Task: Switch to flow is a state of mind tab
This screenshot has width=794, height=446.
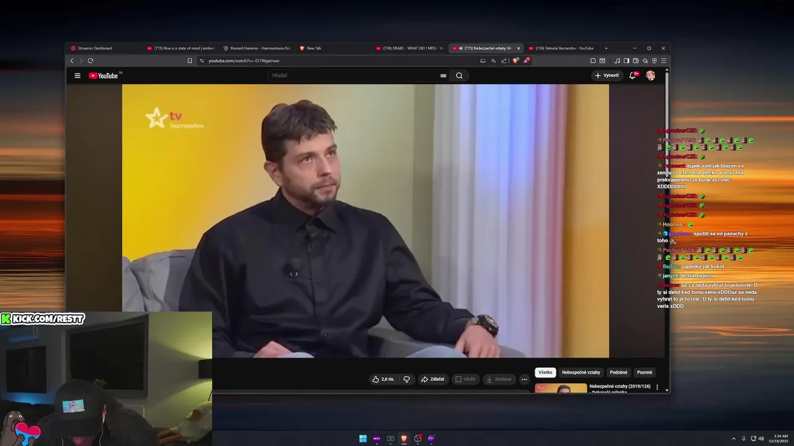Action: pos(180,48)
